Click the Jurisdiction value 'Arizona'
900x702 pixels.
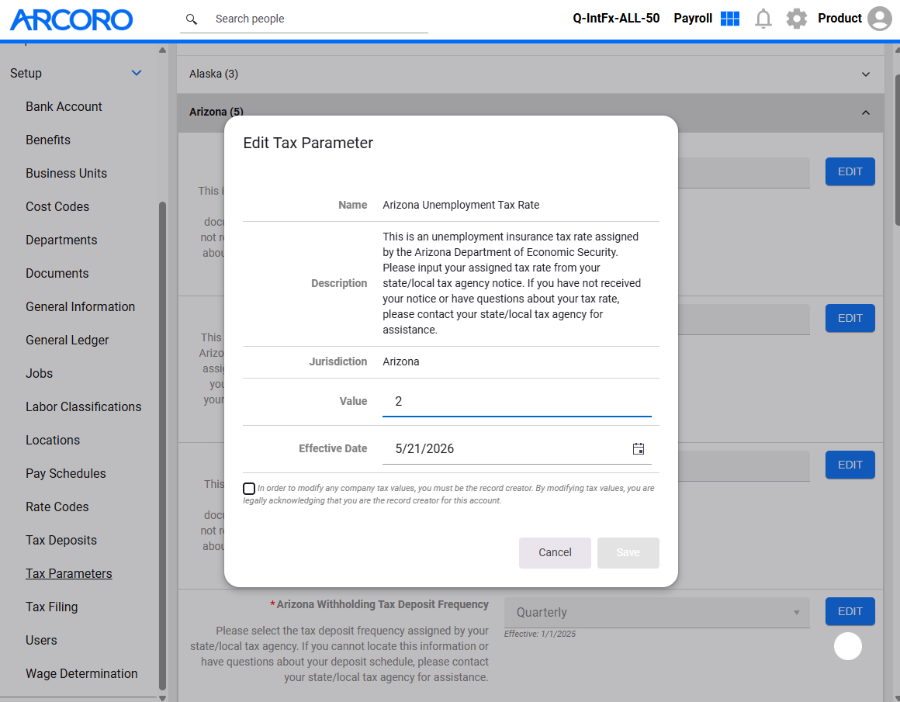click(x=400, y=361)
